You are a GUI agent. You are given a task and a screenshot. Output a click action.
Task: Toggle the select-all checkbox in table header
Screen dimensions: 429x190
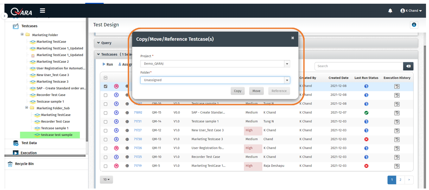coord(105,78)
